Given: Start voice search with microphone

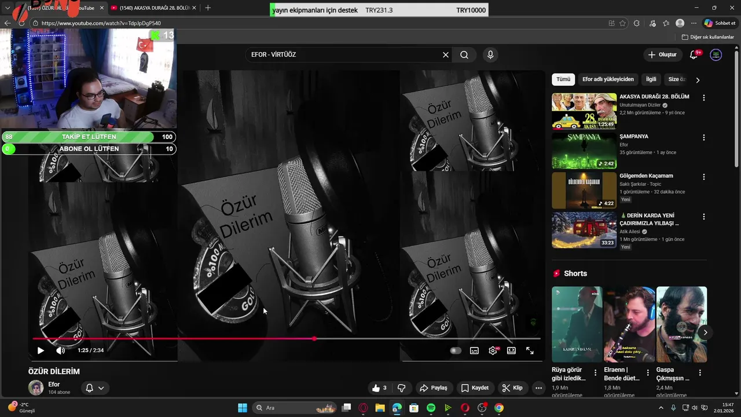Looking at the screenshot, I should click(490, 55).
